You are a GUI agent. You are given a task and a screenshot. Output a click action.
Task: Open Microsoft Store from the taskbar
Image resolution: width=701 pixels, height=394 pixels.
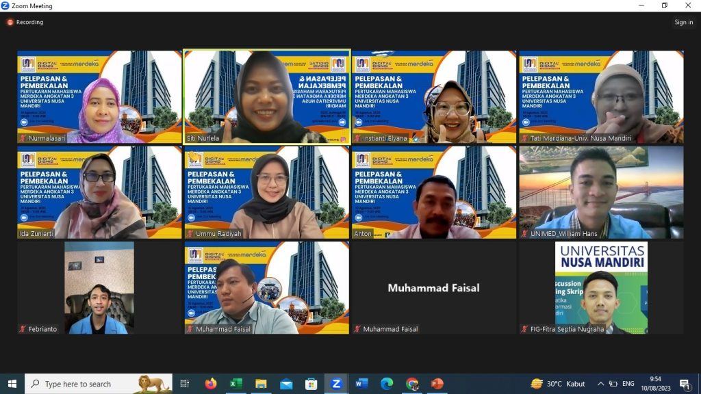[311, 384]
